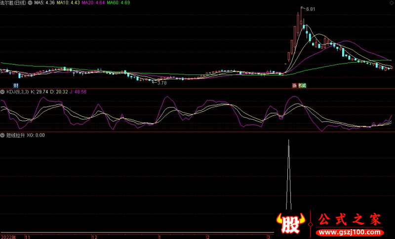Click the 法尔胜(日线) chart title
Image resolution: width=395 pixels, height=239 pixels.
[13, 3]
